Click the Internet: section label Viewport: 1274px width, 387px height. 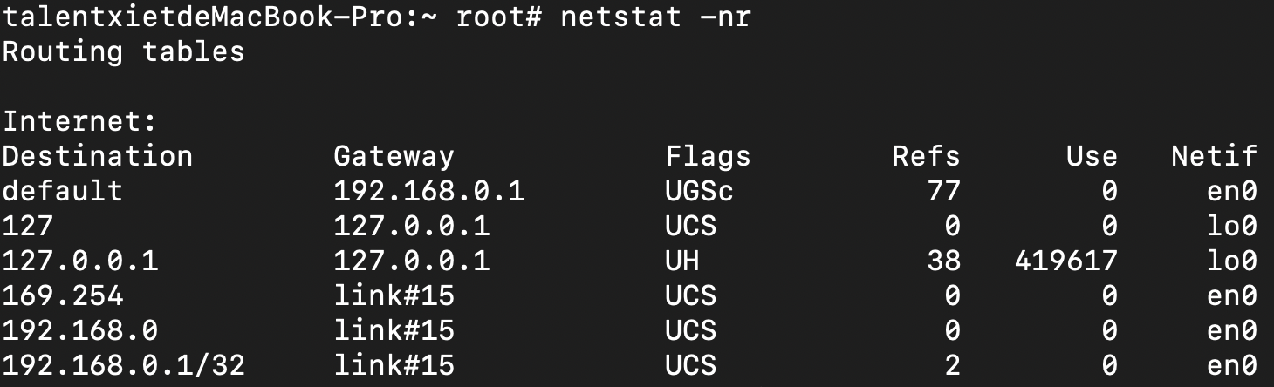coord(79,122)
